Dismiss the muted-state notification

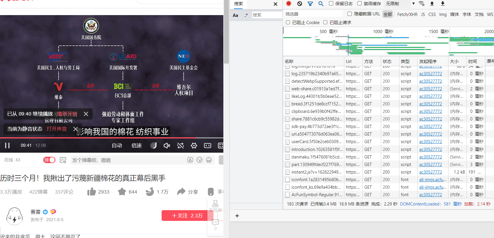click(x=75, y=129)
